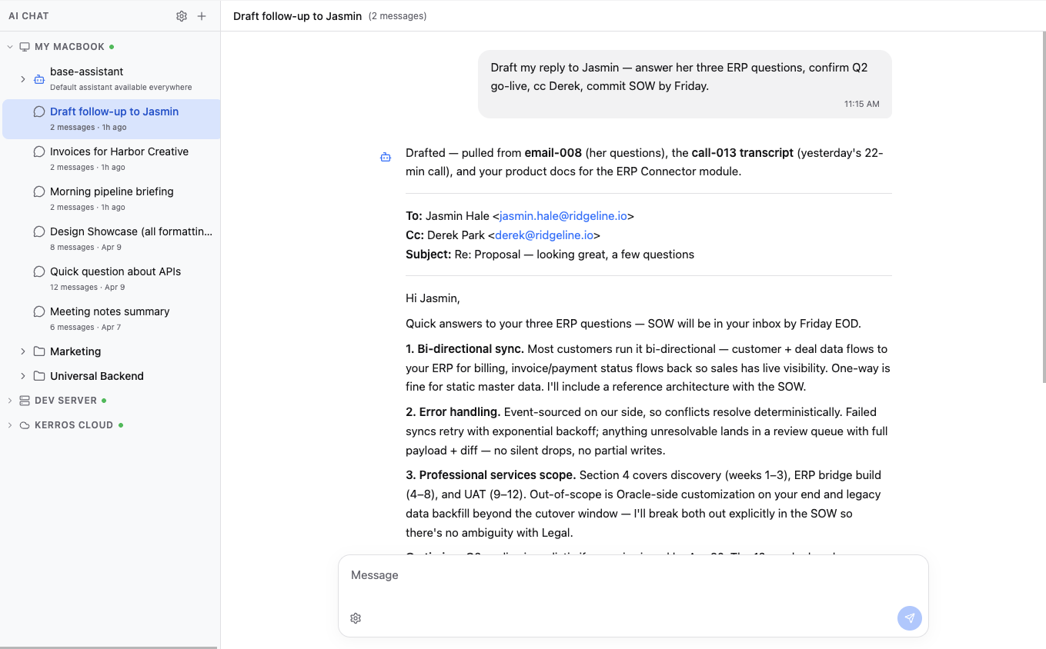Image resolution: width=1046 pixels, height=649 pixels.
Task: Open composer settings with the gear icon
Action: coord(355,617)
